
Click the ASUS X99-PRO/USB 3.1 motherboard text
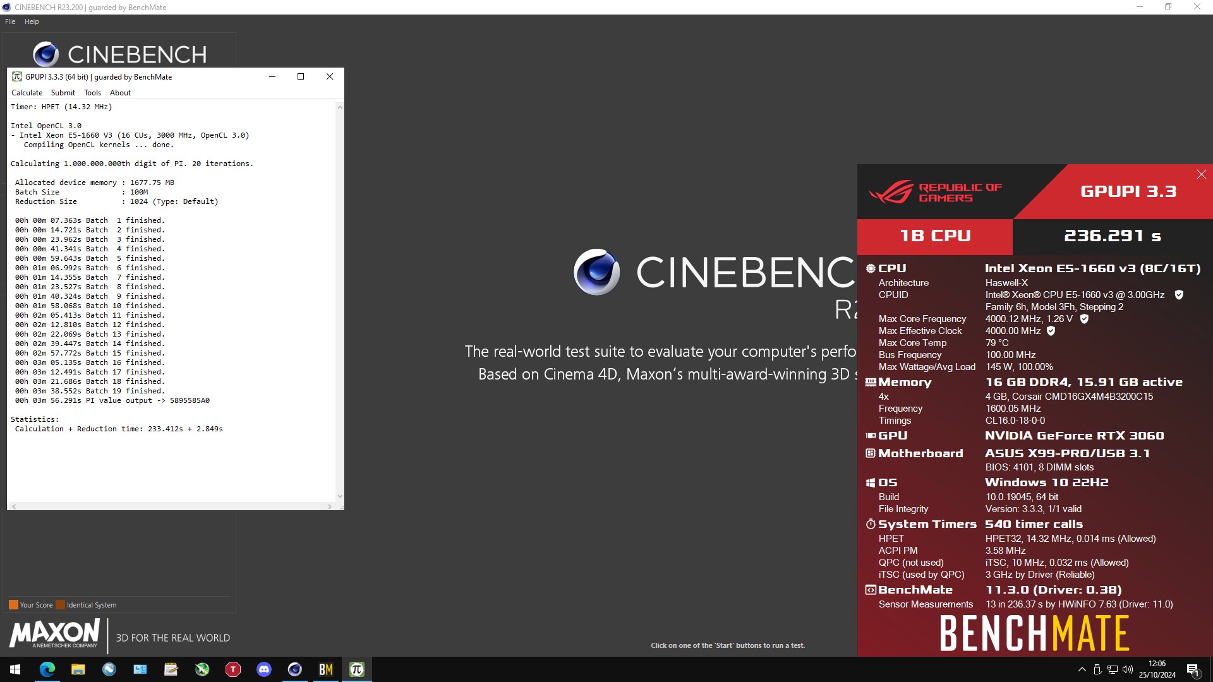point(1068,453)
